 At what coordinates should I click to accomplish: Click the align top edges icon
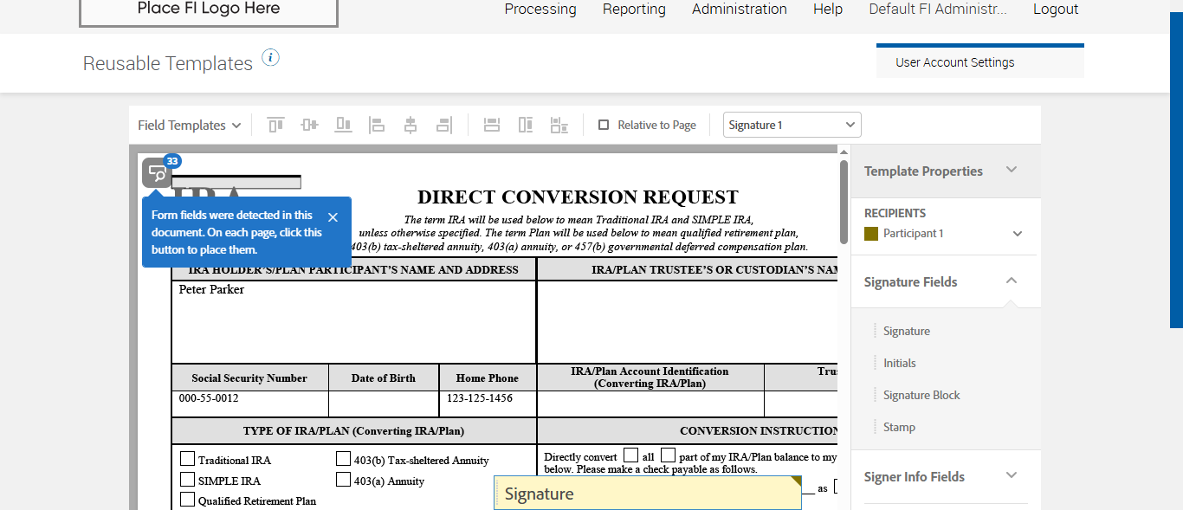click(x=275, y=126)
